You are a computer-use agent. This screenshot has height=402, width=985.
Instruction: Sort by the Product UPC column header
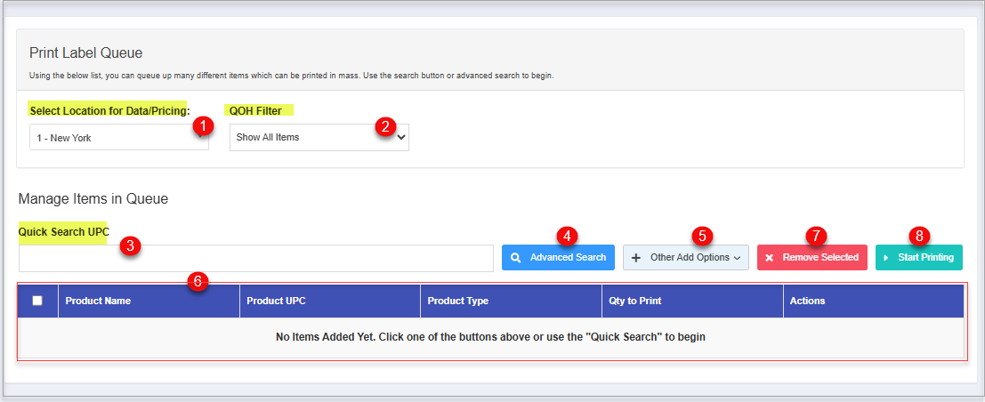coord(276,301)
